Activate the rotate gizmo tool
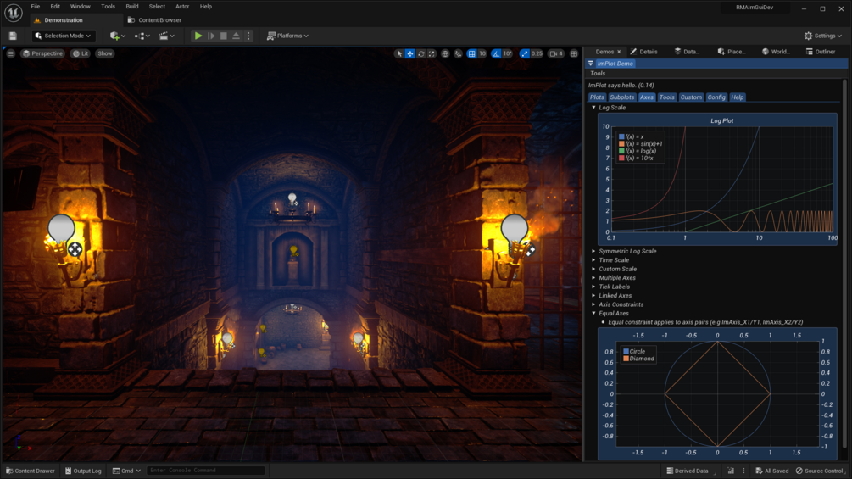 tap(421, 53)
